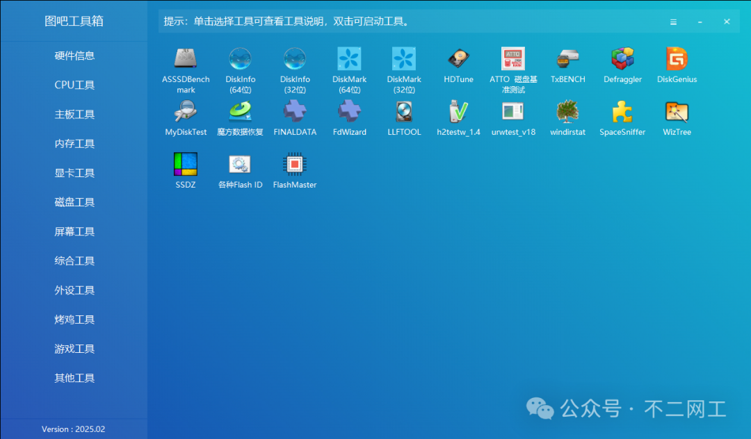Image resolution: width=751 pixels, height=439 pixels.
Task: Click the WizTree icon
Action: point(677,112)
